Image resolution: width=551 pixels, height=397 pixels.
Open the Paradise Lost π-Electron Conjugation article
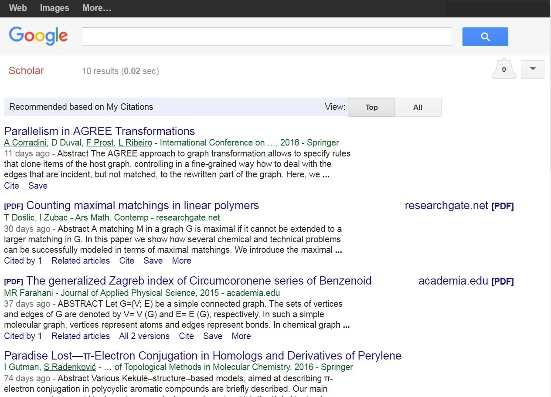[203, 356]
